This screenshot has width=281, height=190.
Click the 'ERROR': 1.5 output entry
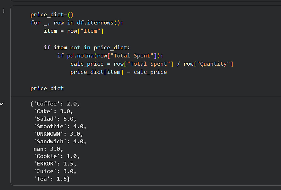(x=55, y=164)
